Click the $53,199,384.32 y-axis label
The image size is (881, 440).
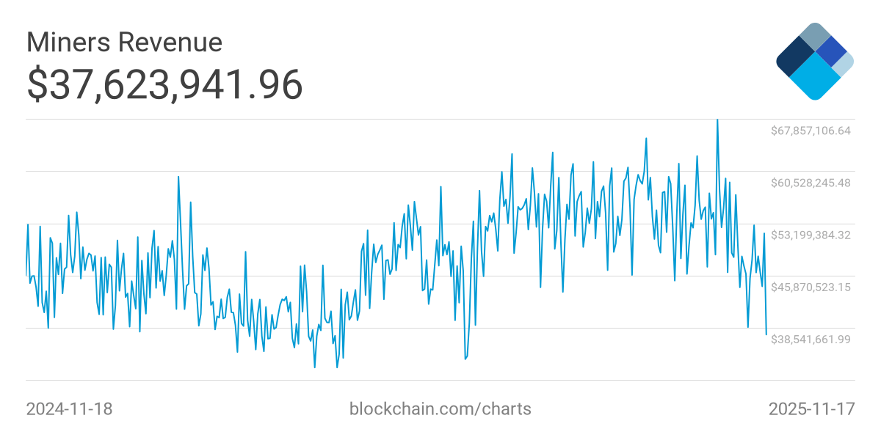pos(810,235)
